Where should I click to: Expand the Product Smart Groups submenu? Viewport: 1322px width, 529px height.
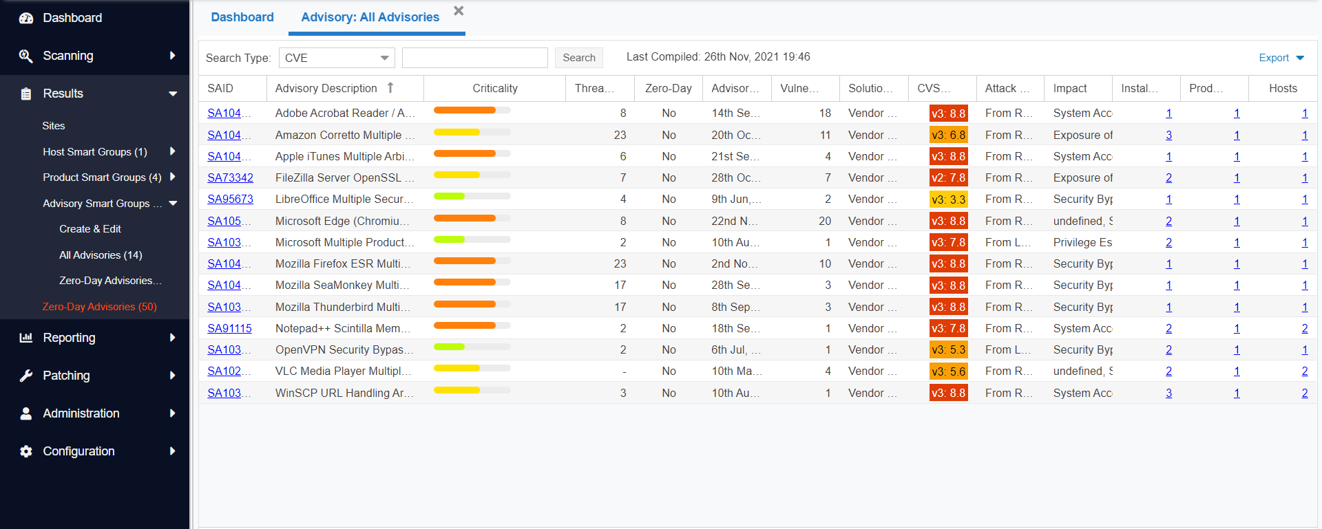tap(172, 177)
